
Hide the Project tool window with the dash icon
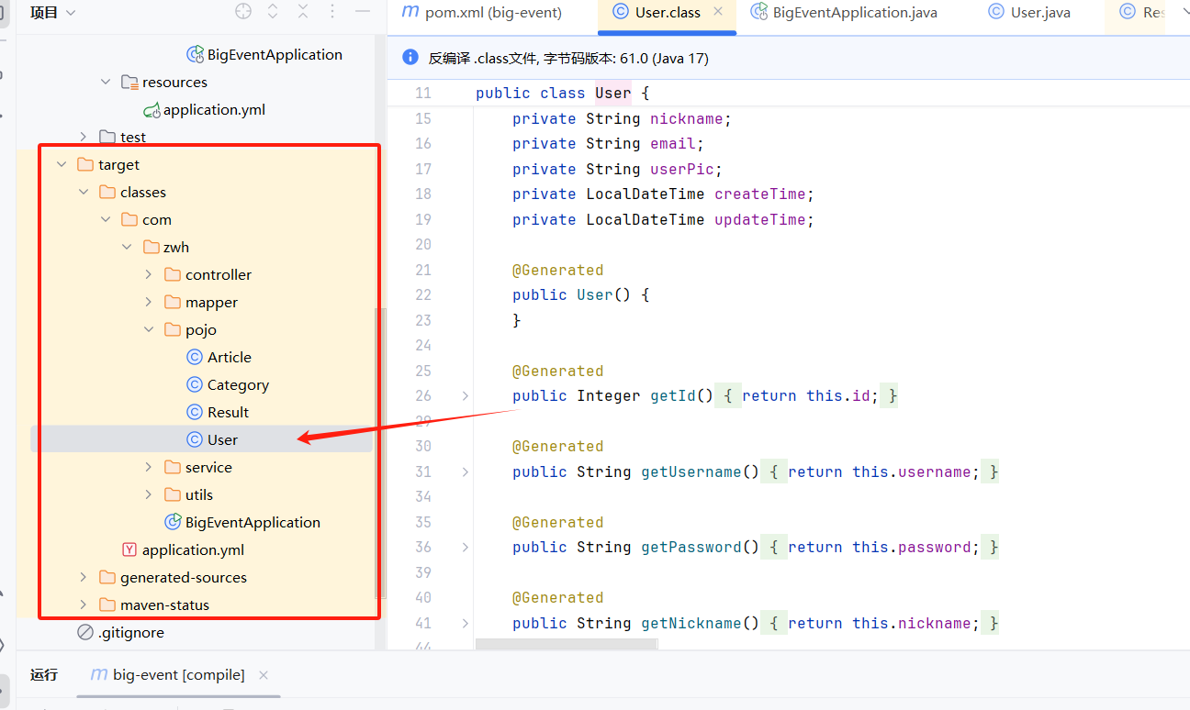(x=363, y=11)
